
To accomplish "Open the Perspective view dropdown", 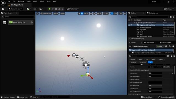I will tap(46, 13).
